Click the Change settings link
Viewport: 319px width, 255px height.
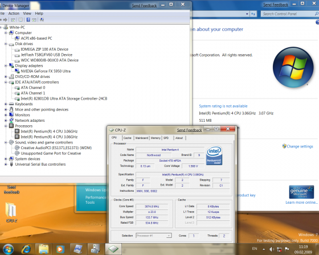point(300,146)
